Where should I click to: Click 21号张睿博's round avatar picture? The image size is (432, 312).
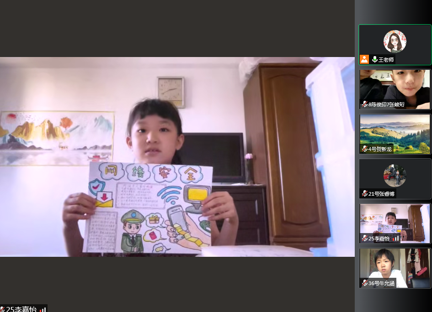(395, 176)
